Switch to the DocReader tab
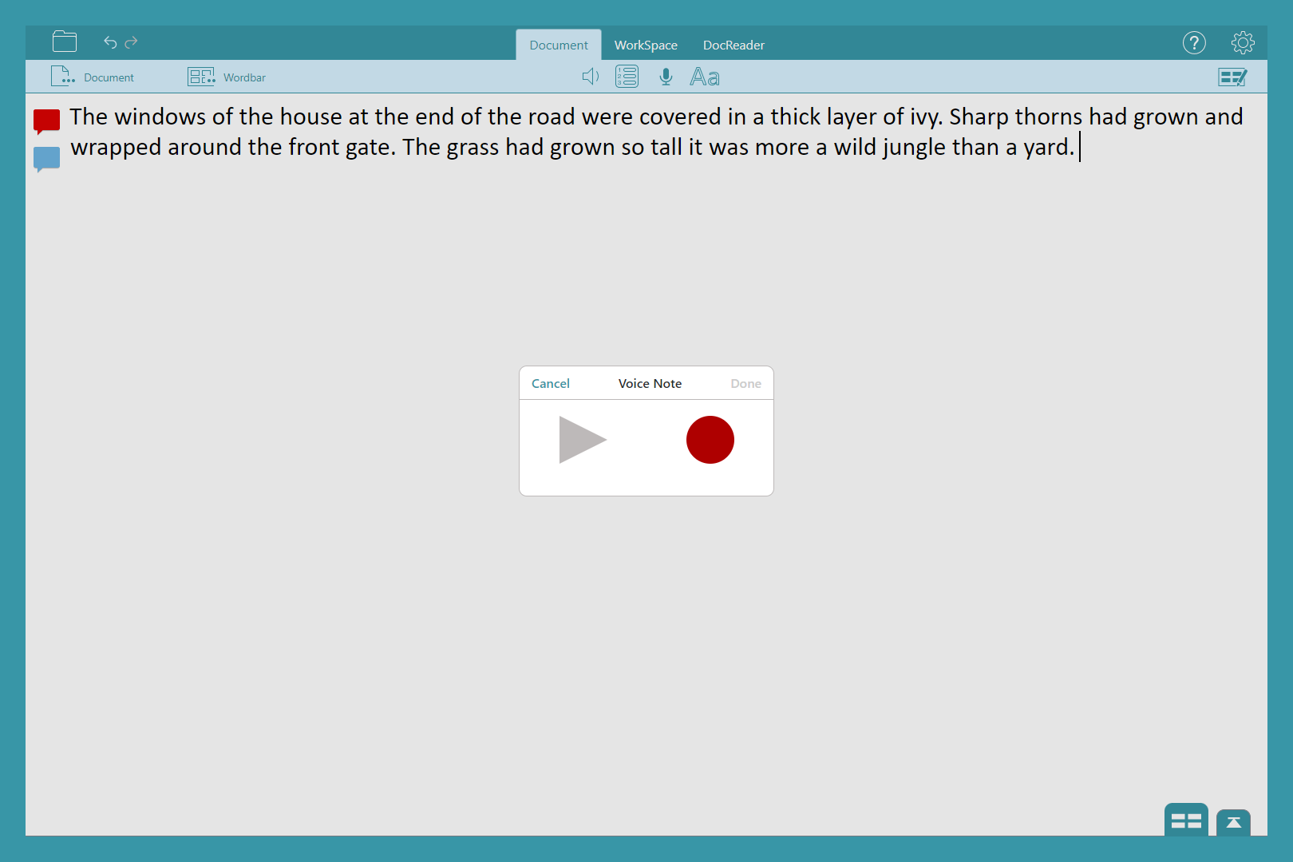This screenshot has width=1293, height=862. tap(733, 45)
